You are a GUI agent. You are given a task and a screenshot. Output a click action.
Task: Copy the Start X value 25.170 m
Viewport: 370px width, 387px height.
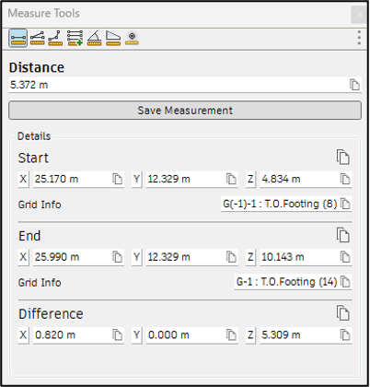tap(117, 179)
